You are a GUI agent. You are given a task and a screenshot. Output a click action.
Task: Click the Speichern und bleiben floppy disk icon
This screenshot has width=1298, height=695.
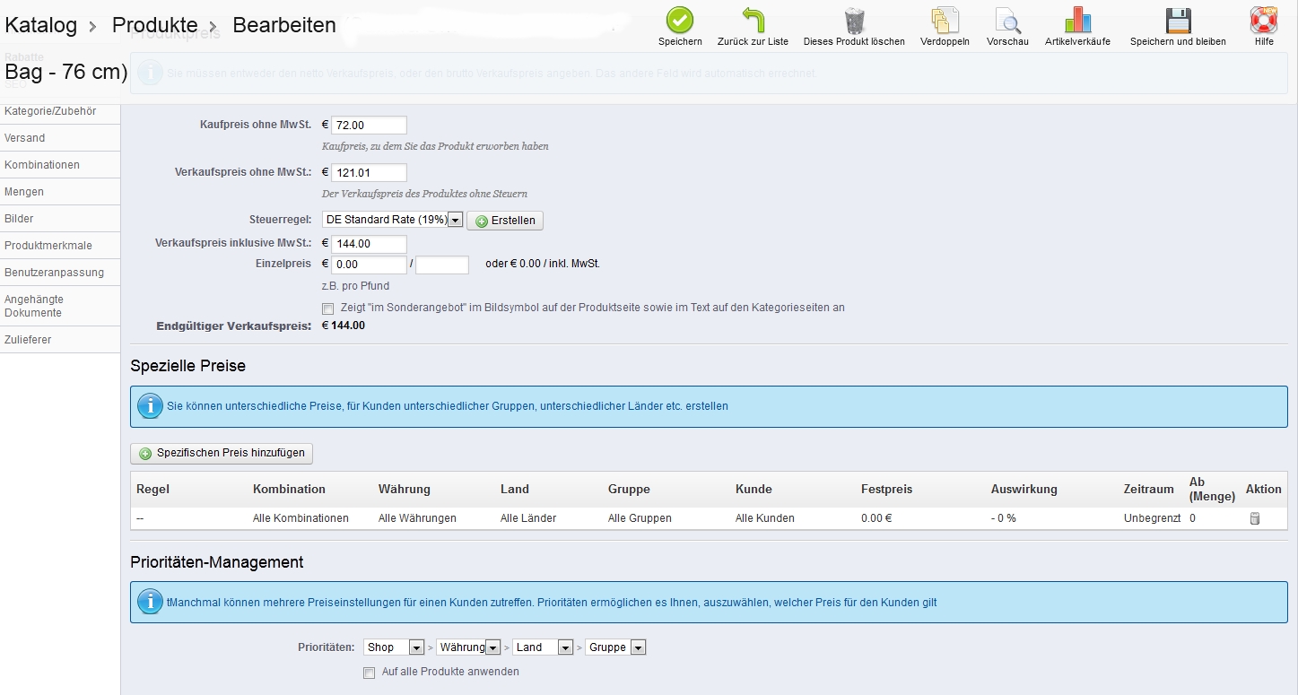tap(1178, 20)
